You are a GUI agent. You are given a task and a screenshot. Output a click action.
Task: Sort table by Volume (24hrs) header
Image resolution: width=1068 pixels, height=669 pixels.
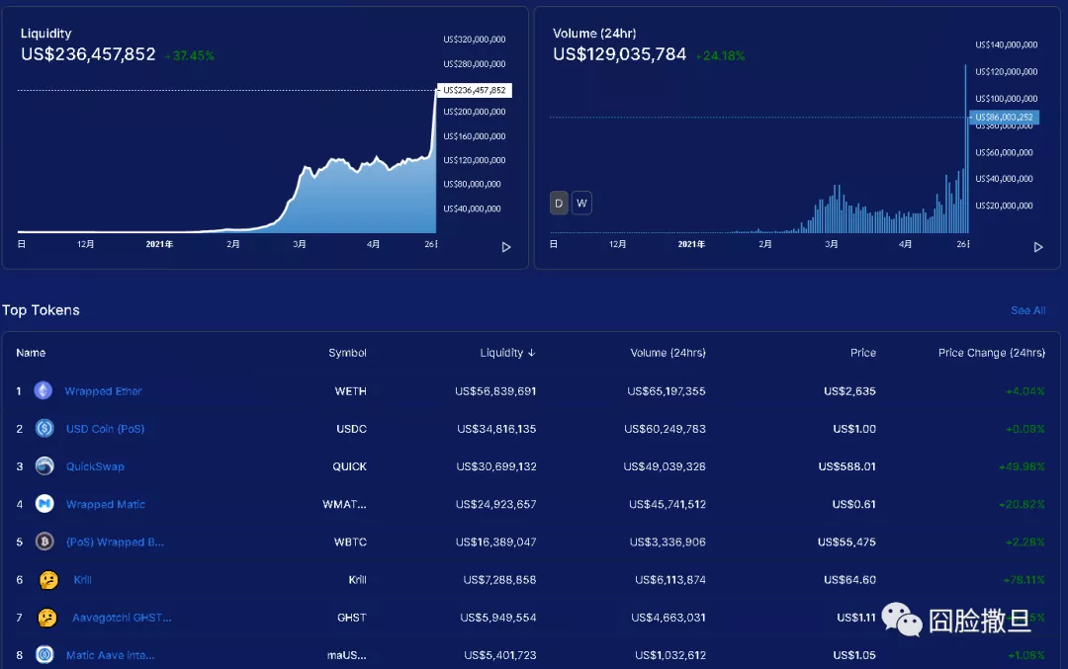(667, 353)
